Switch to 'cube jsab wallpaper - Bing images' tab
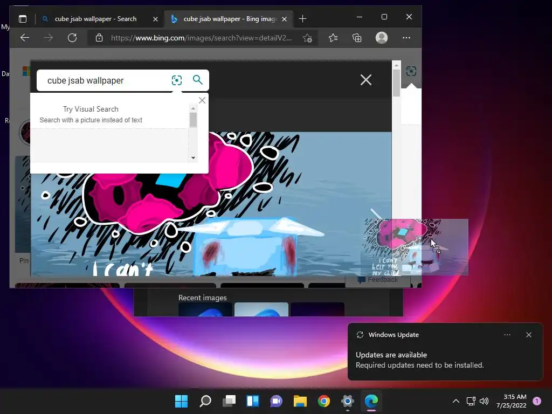552x414 pixels. pyautogui.click(x=230, y=19)
